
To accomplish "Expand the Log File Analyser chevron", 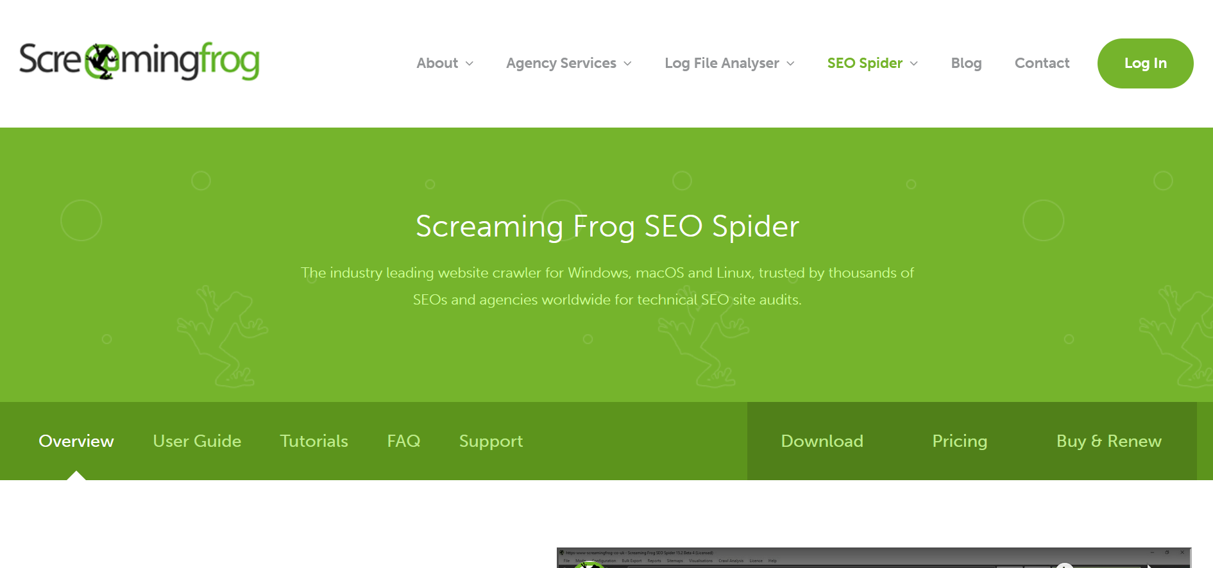I will click(x=791, y=63).
